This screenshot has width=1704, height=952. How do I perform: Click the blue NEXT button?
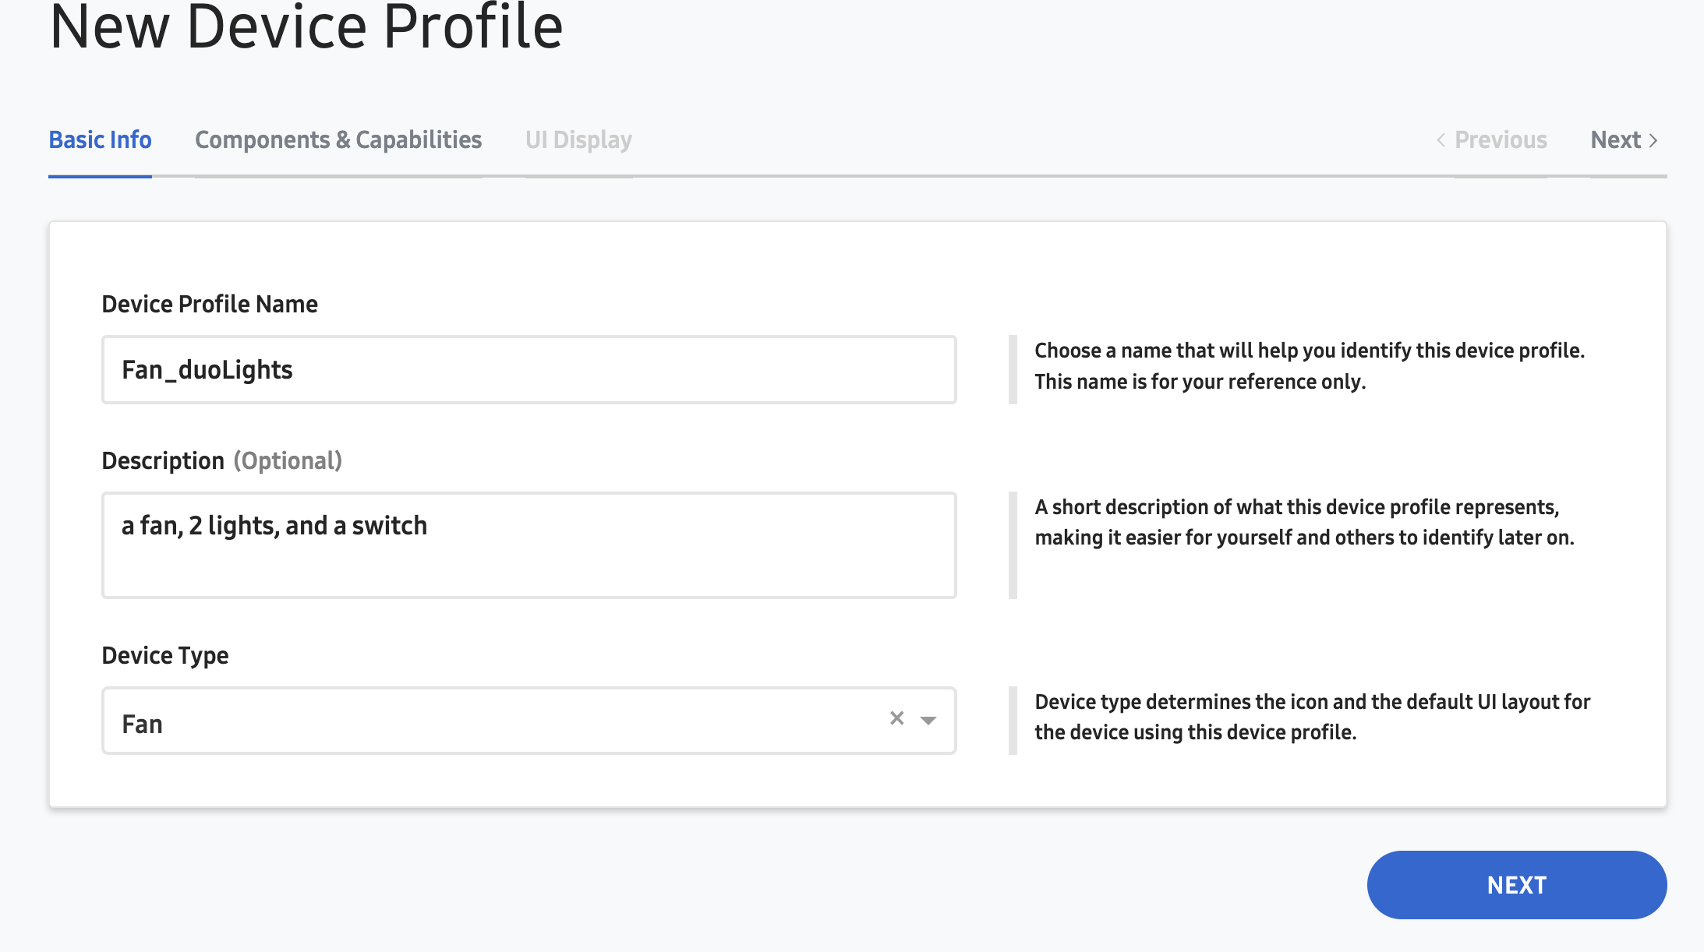pos(1517,885)
